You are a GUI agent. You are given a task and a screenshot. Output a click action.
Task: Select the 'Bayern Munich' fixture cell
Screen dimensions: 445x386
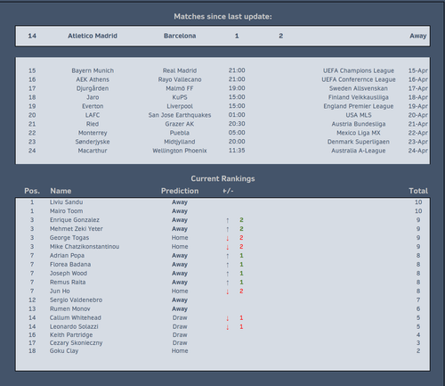click(93, 70)
